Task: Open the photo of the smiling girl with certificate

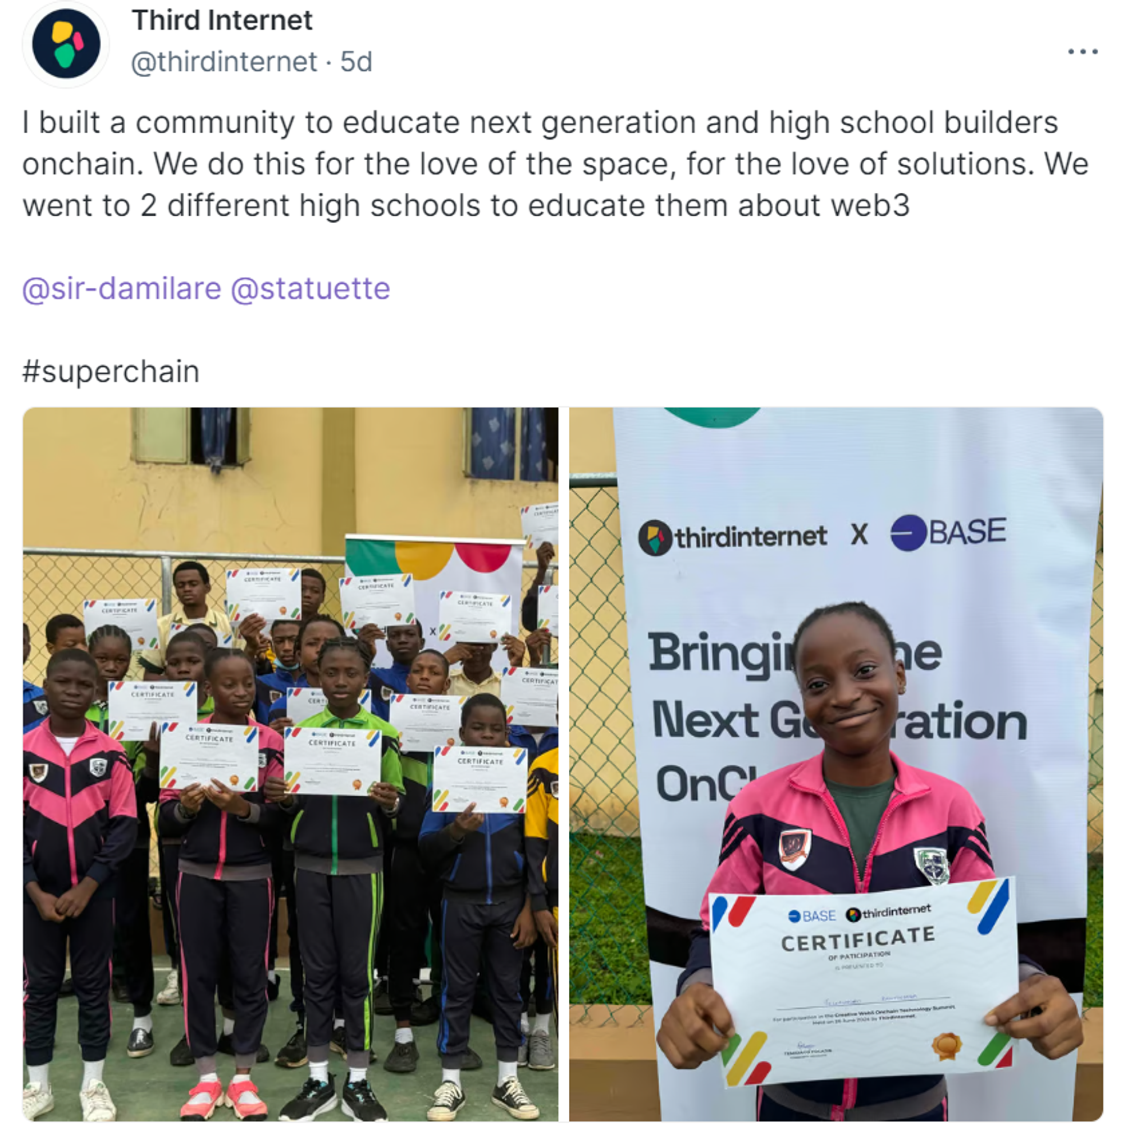Action: click(836, 764)
